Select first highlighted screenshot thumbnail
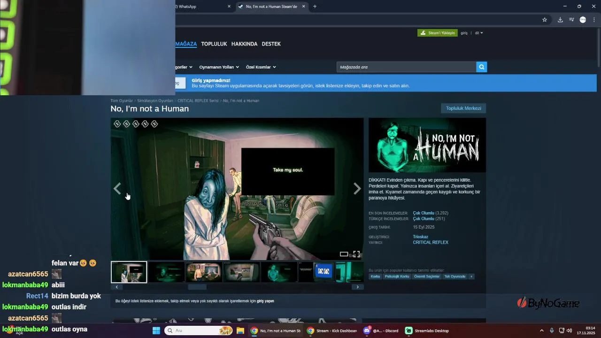Screen dimensions: 601x338 129,272
